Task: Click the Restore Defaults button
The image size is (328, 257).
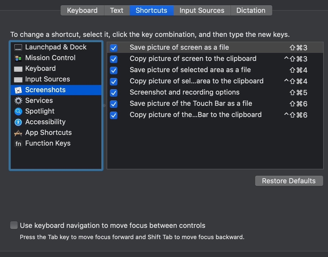Action: coord(289,181)
